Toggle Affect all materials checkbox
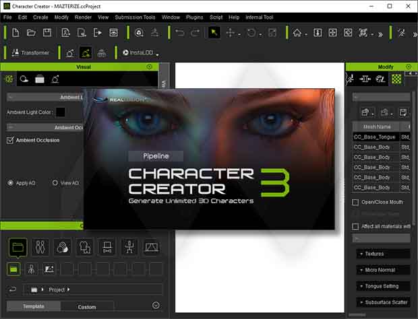The image size is (418, 319). pos(355,226)
